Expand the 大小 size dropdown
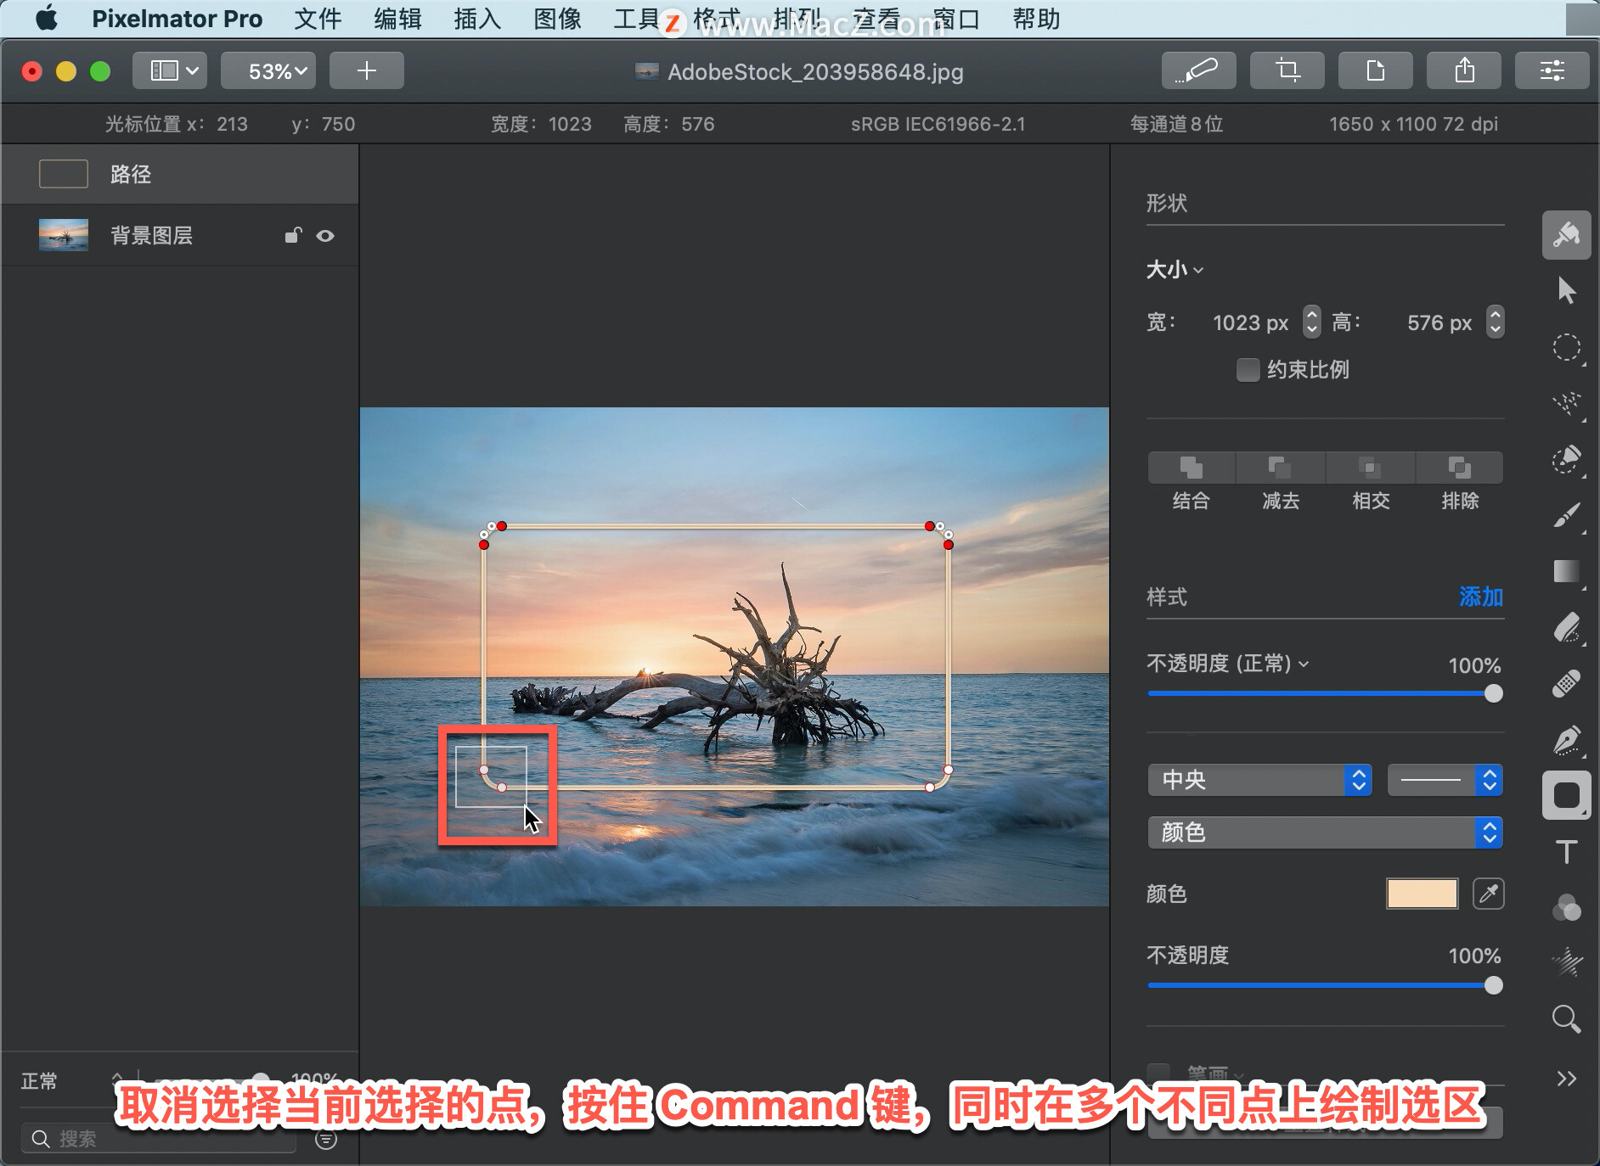Image resolution: width=1600 pixels, height=1166 pixels. pyautogui.click(x=1175, y=270)
